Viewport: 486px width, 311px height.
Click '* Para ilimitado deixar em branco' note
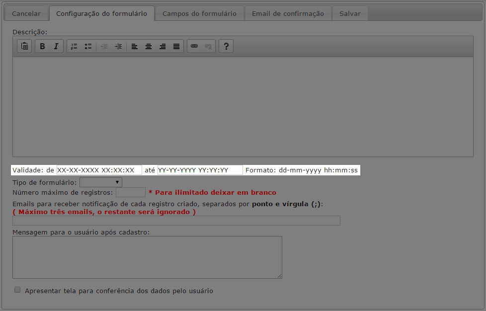212,192
